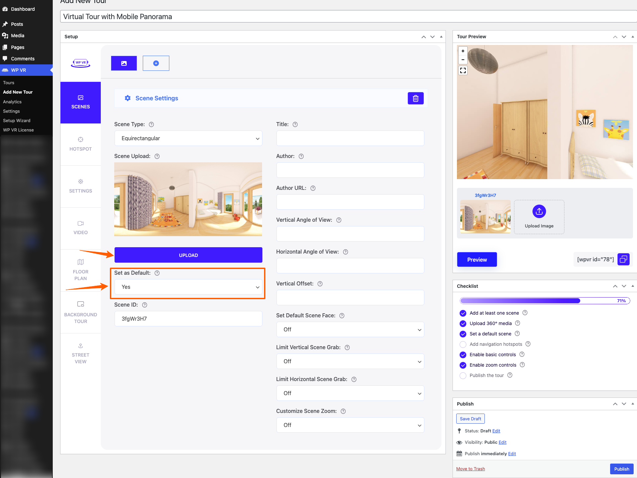Expand Limit Vertical Scene Grab dropdown

(x=350, y=362)
